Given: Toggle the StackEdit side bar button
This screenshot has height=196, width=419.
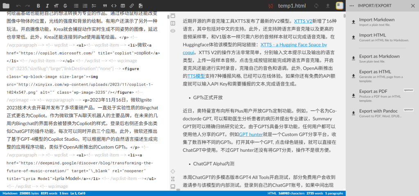Looking at the screenshot, I should tap(339, 6).
